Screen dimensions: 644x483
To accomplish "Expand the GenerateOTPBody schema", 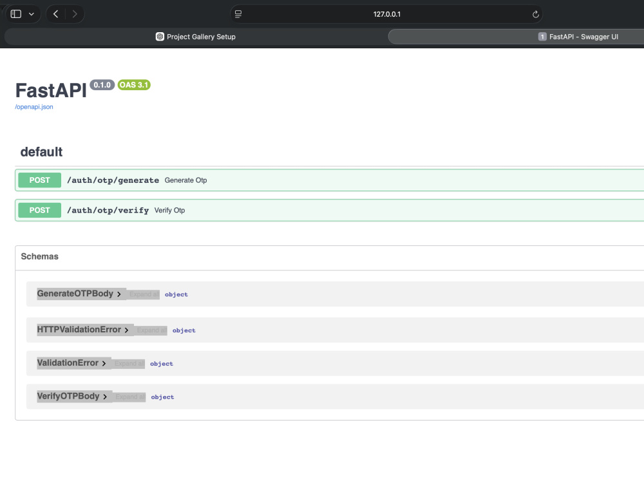I will point(79,294).
